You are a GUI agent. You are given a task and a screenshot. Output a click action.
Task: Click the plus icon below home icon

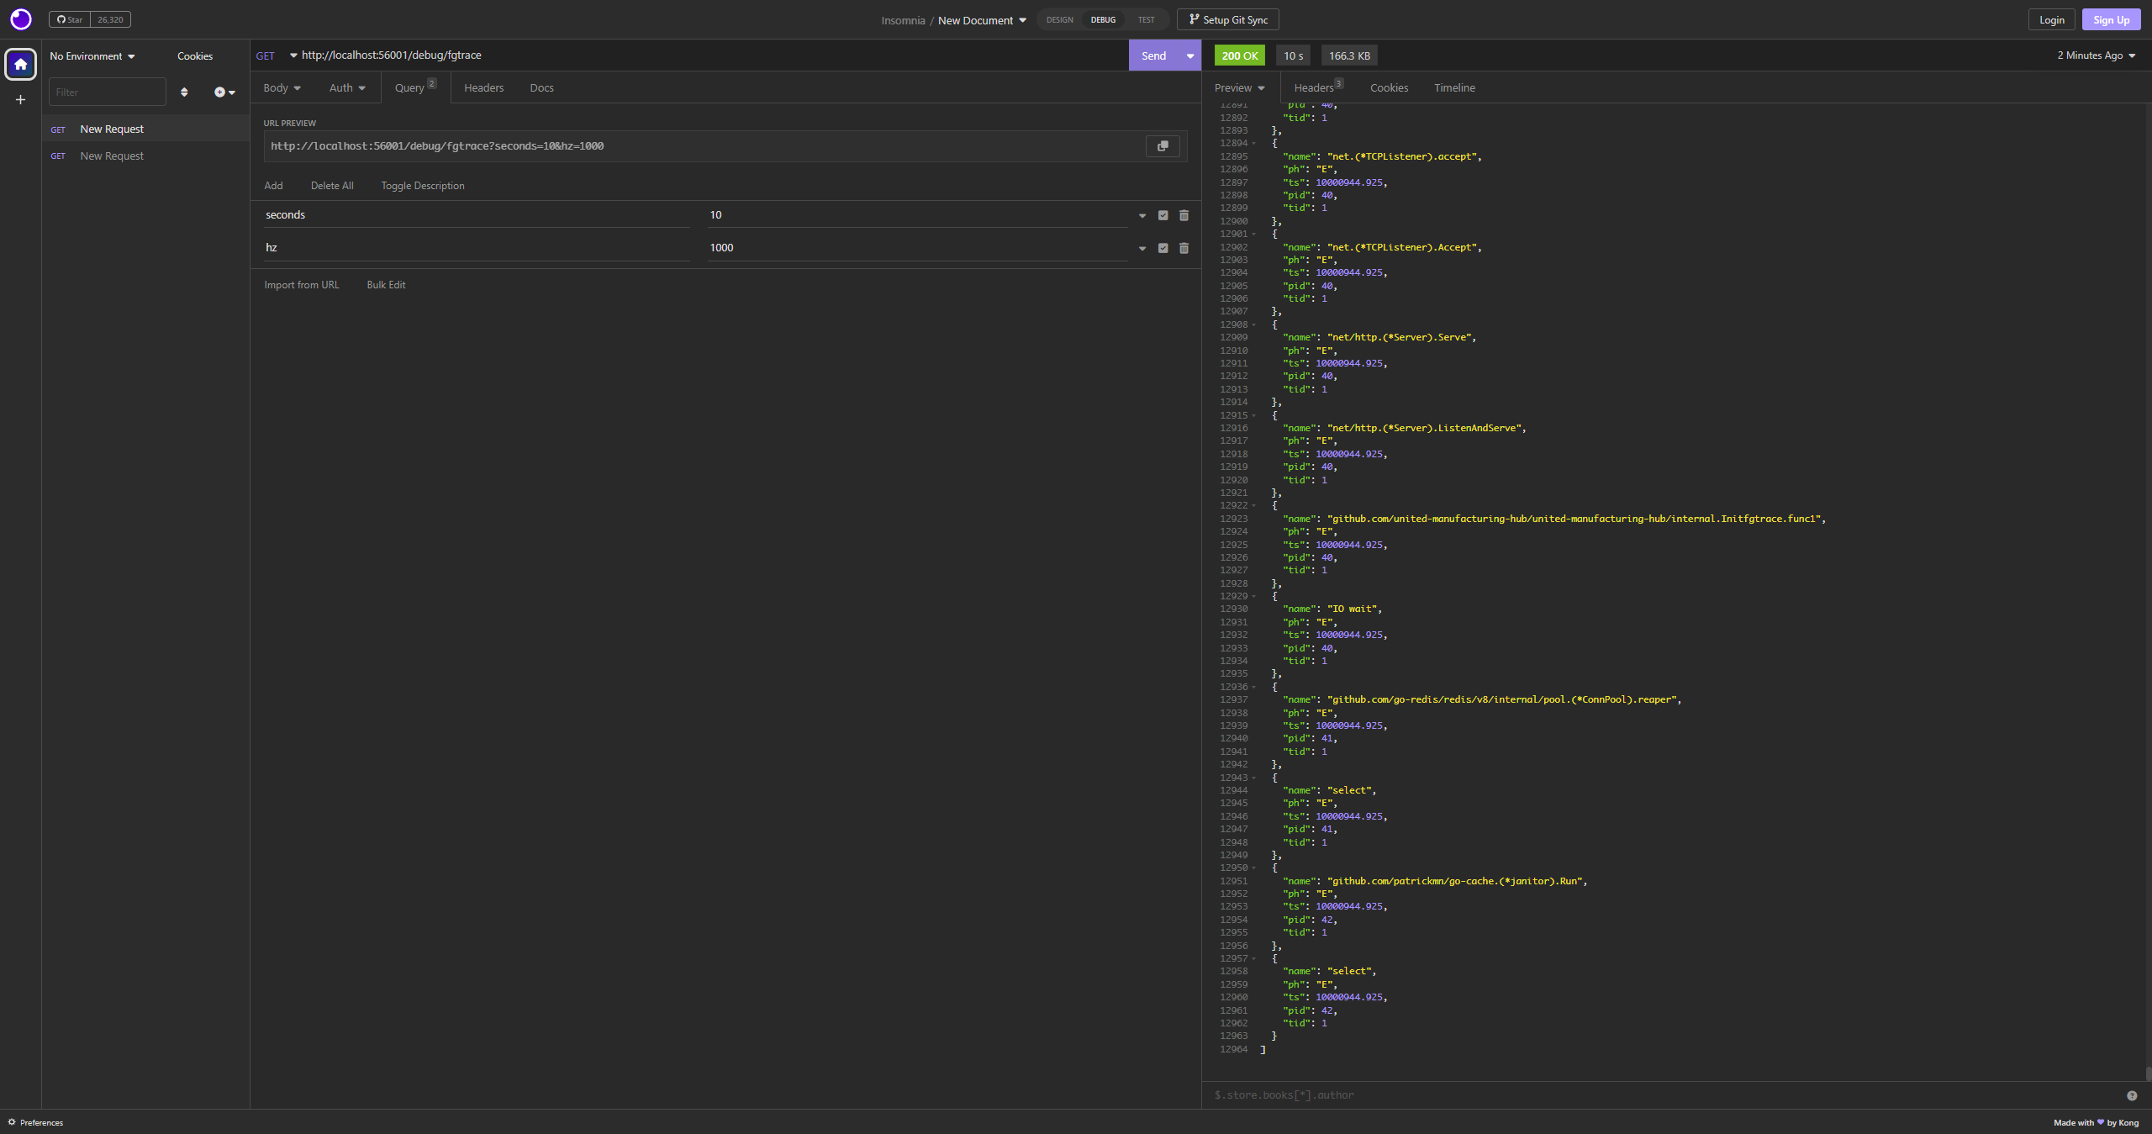pos(20,100)
